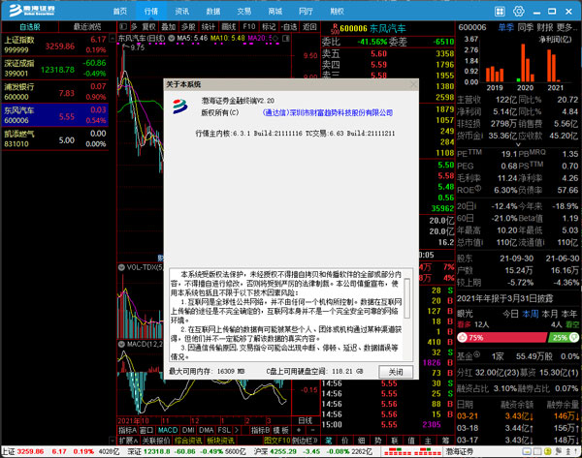Open the 窗口 window count menu
Screen dimensions: 582x458
147,430
